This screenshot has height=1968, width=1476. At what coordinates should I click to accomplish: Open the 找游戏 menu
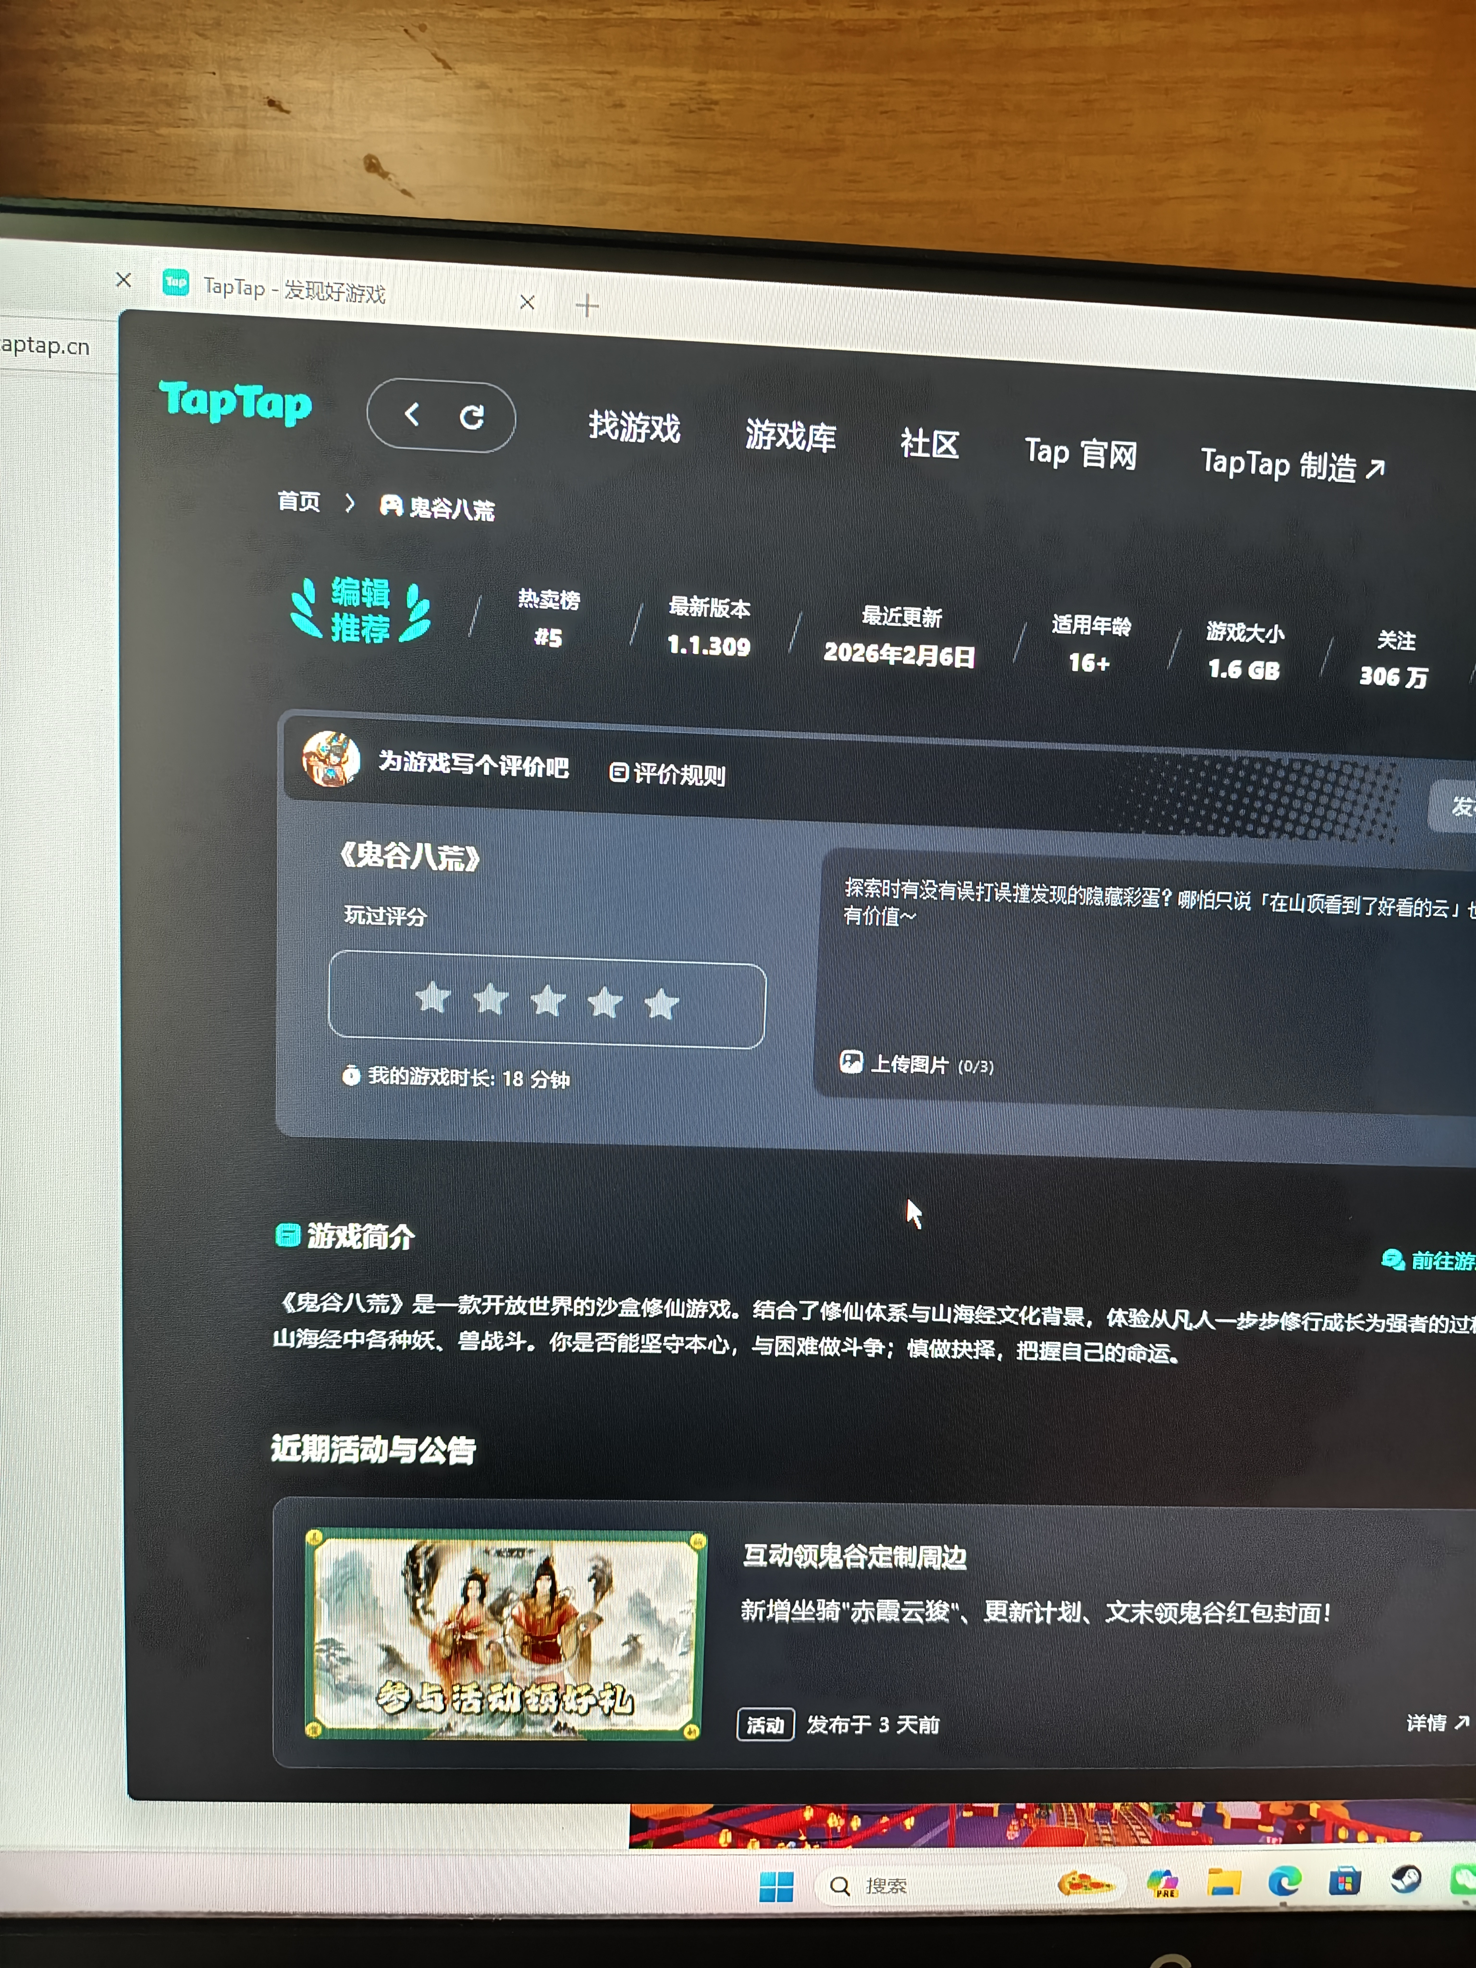coord(634,427)
